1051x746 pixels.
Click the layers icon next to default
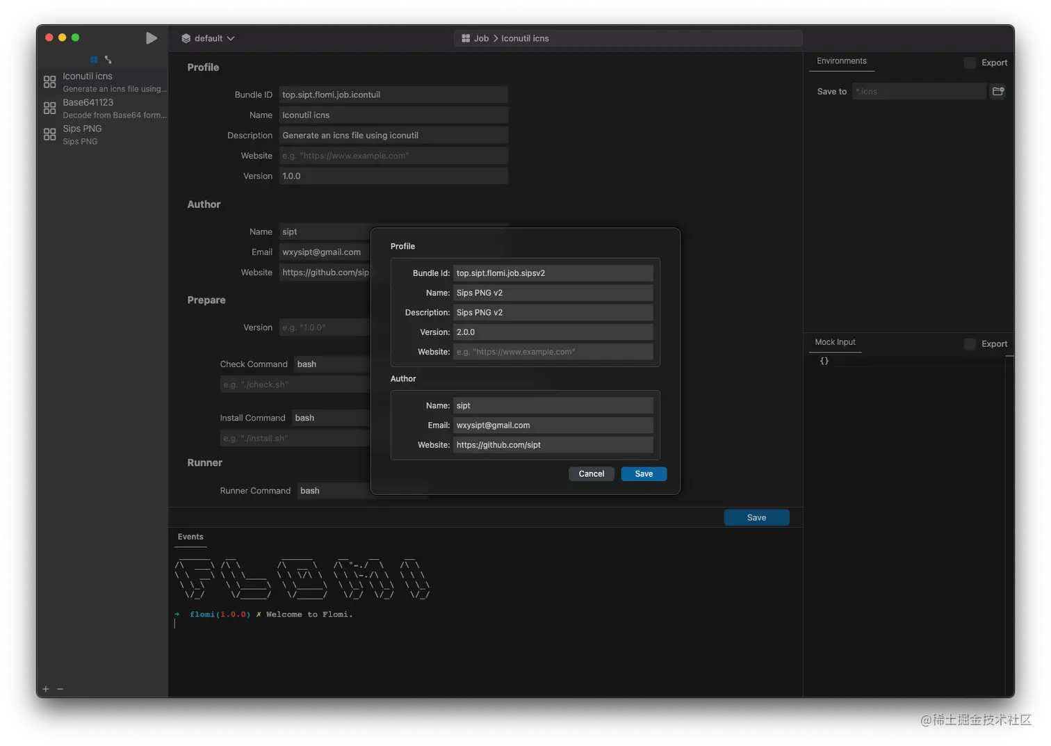click(x=186, y=38)
